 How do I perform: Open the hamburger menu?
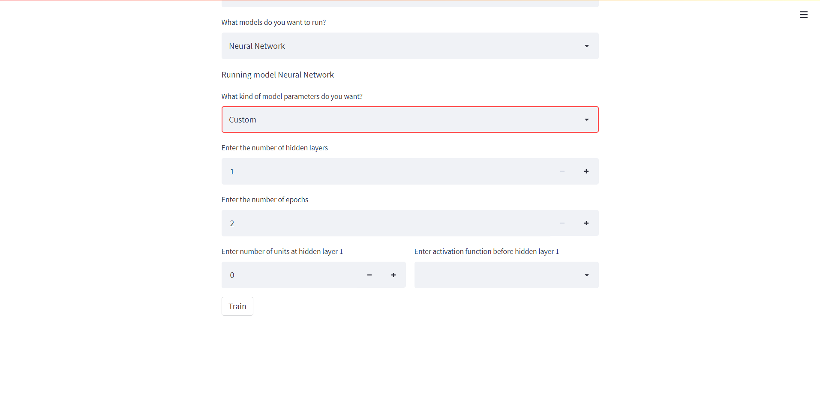[x=804, y=14]
